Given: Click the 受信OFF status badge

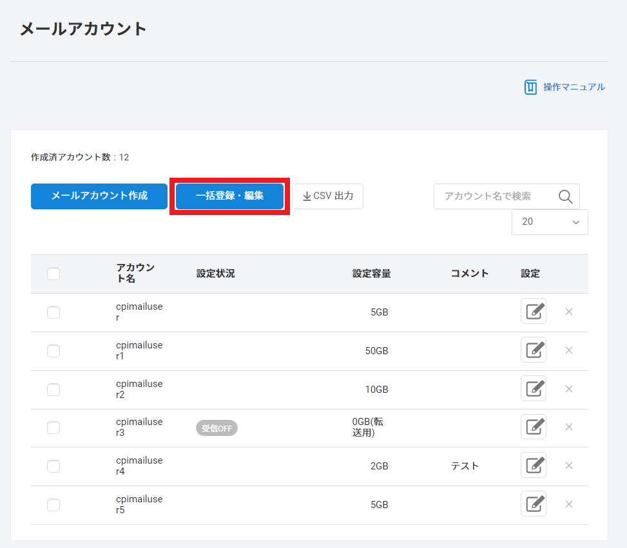Looking at the screenshot, I should 217,428.
